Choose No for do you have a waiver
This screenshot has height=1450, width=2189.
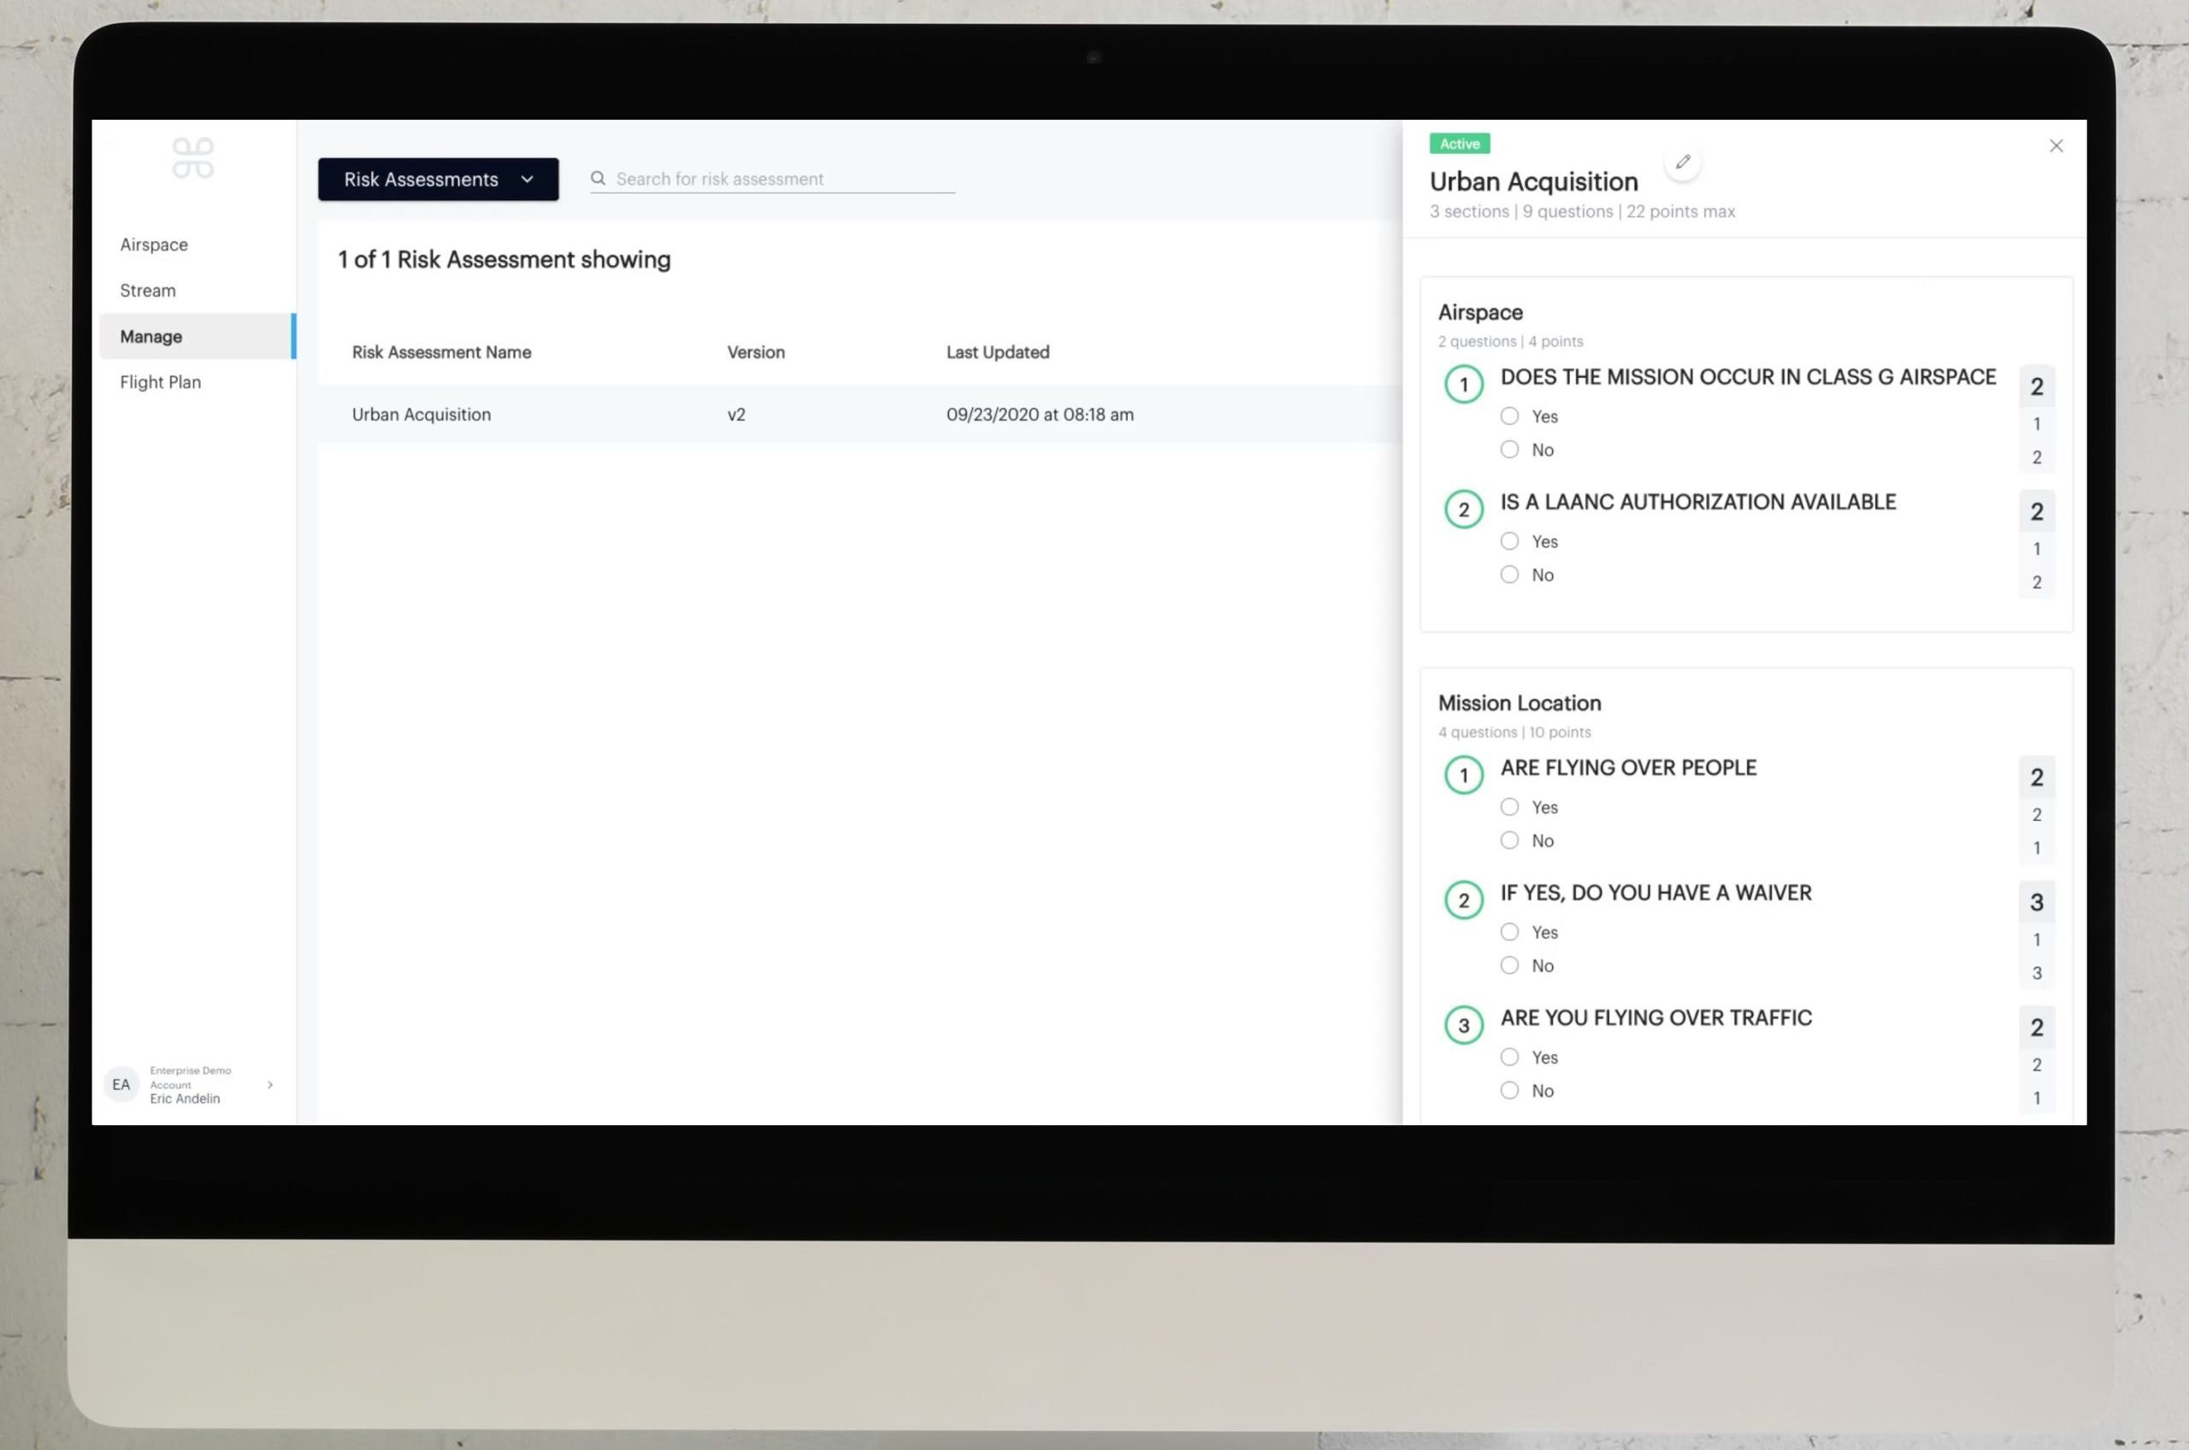coord(1509,965)
